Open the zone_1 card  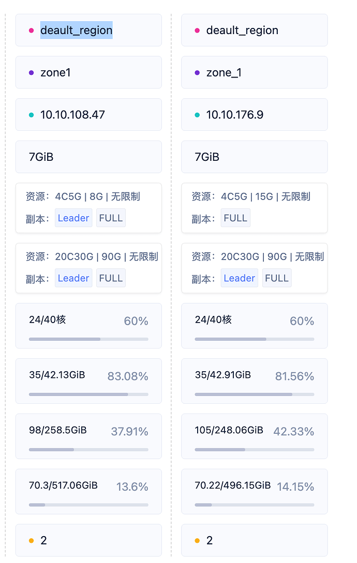[254, 73]
